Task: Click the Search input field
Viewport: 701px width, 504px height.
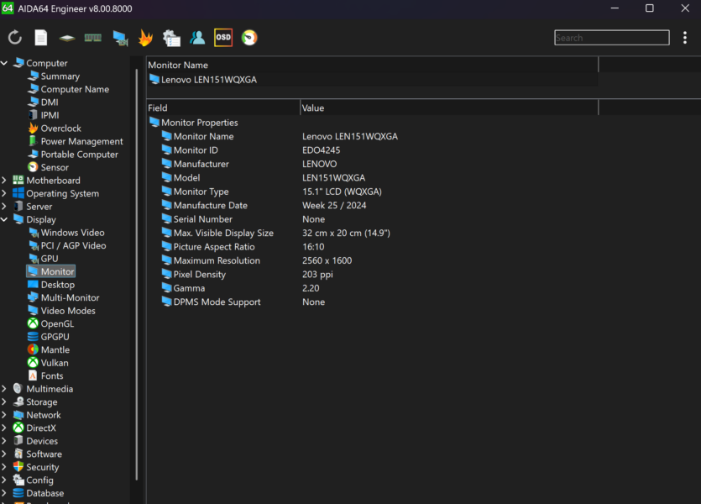Action: point(611,38)
